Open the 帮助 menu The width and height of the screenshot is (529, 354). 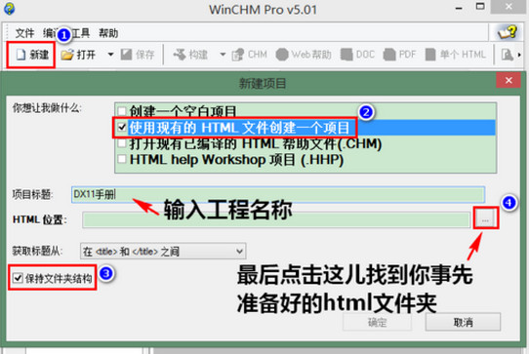click(x=108, y=33)
